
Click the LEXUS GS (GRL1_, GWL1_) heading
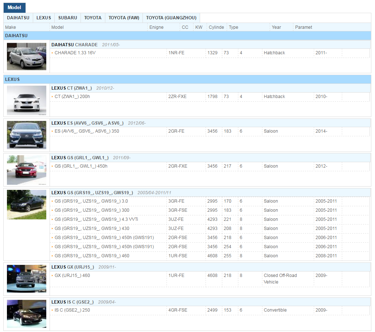80,158
